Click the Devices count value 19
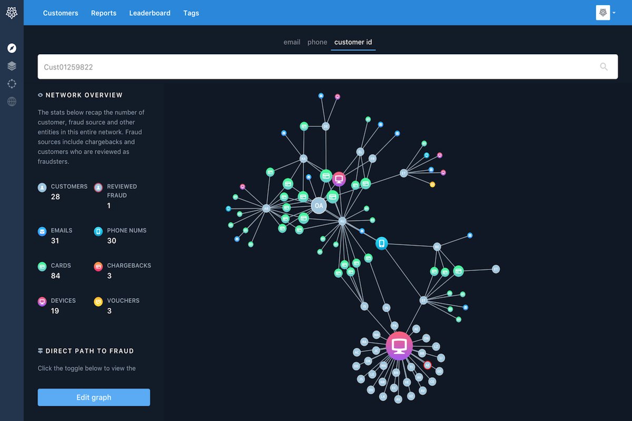The width and height of the screenshot is (632, 421). 55,311
